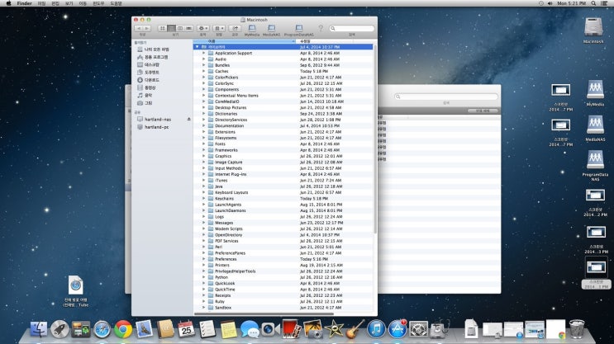Click the Finder window horizontal scrollbar
This screenshot has height=344, width=614.
click(264, 313)
